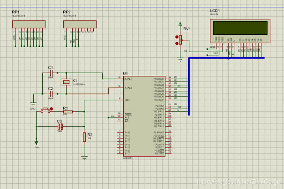Select capacitor C2 symbol
This screenshot has width=284, height=189.
click(51, 94)
